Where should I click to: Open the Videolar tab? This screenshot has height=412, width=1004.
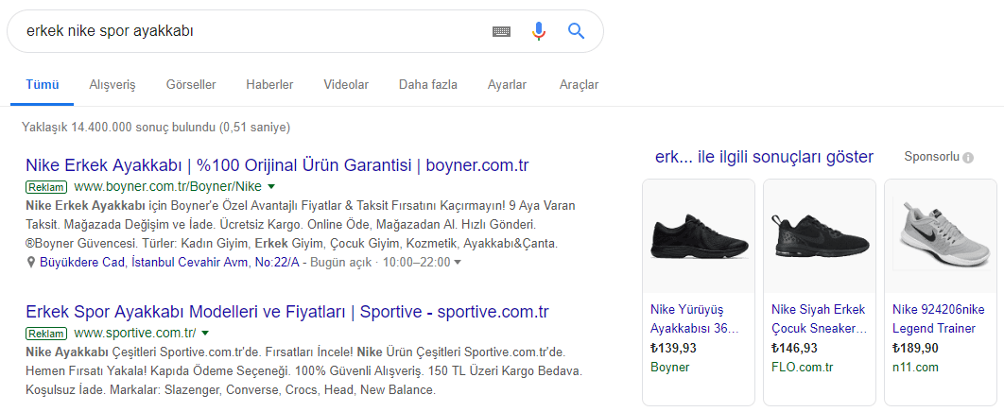[x=346, y=84]
